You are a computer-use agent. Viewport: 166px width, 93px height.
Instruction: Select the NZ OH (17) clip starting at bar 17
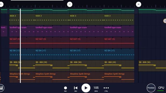pos(87,54)
